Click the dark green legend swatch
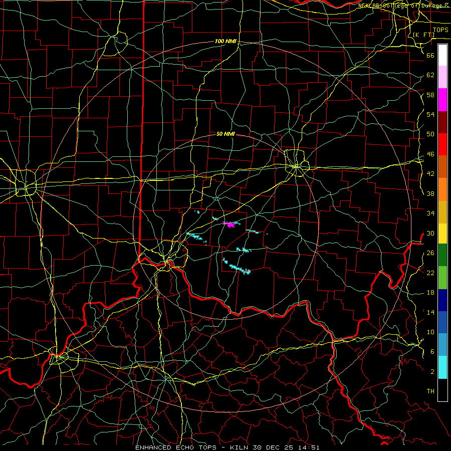Image resolution: width=451 pixels, height=451 pixels. 442,255
